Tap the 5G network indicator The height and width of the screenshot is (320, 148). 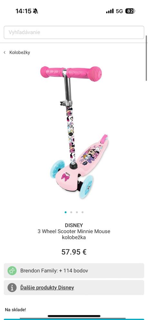(119, 11)
